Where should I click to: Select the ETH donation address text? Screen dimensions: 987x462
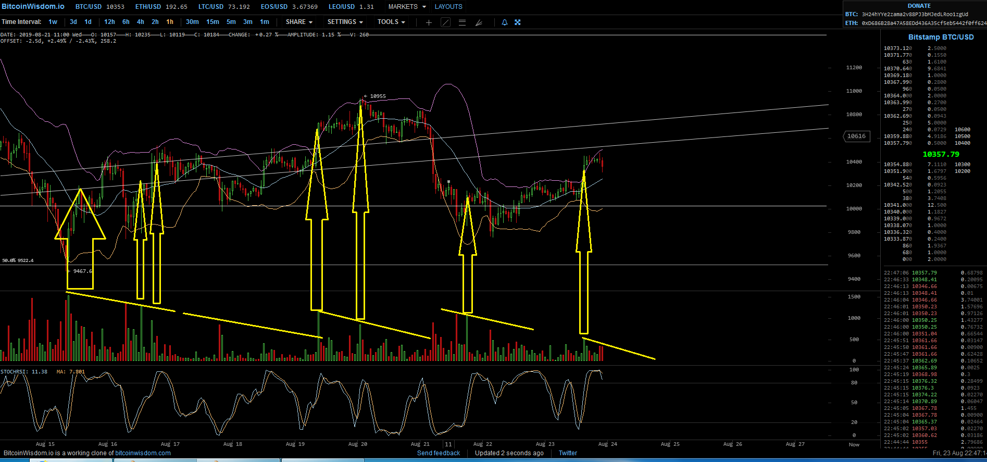pos(924,23)
